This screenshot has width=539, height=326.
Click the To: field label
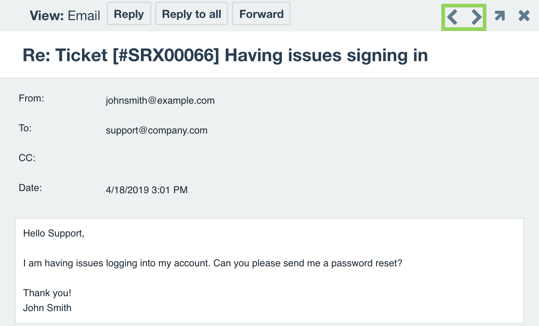[x=25, y=128]
